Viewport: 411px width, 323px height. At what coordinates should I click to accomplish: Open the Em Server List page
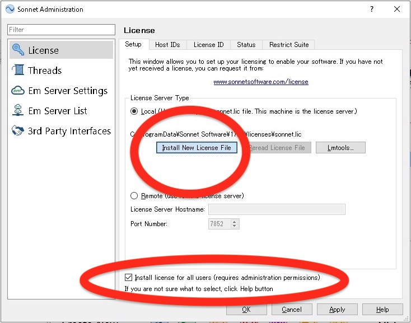point(62,110)
